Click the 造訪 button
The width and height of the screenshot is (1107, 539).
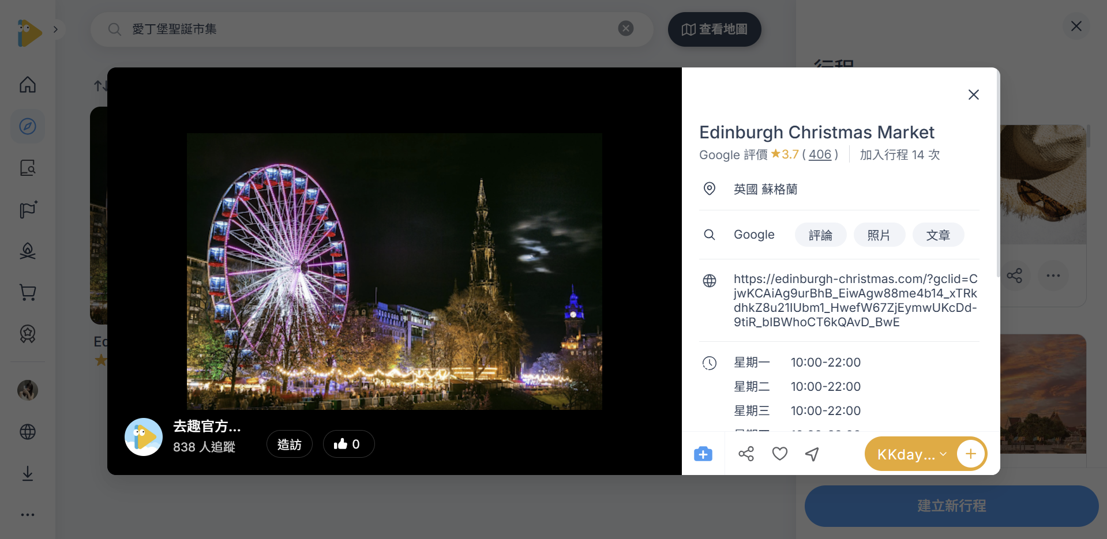(289, 444)
